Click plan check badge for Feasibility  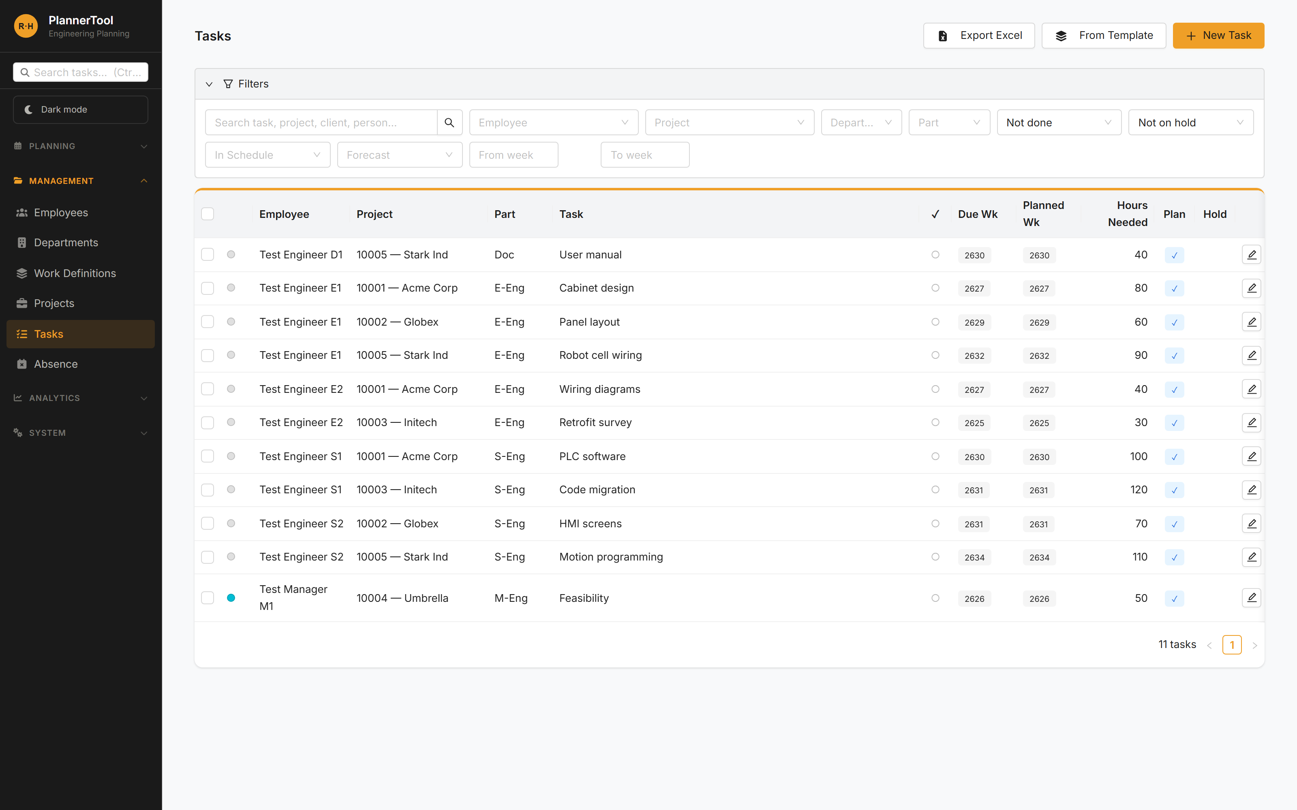point(1174,599)
